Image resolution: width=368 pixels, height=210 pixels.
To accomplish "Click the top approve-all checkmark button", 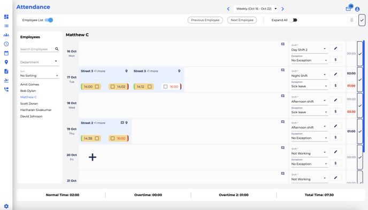I will tap(362, 20).
